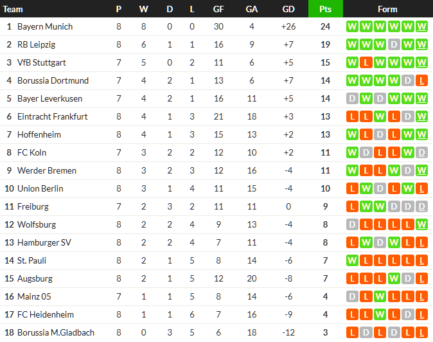Sort table by the Pts column header
This screenshot has width=433, height=342.
click(x=325, y=9)
